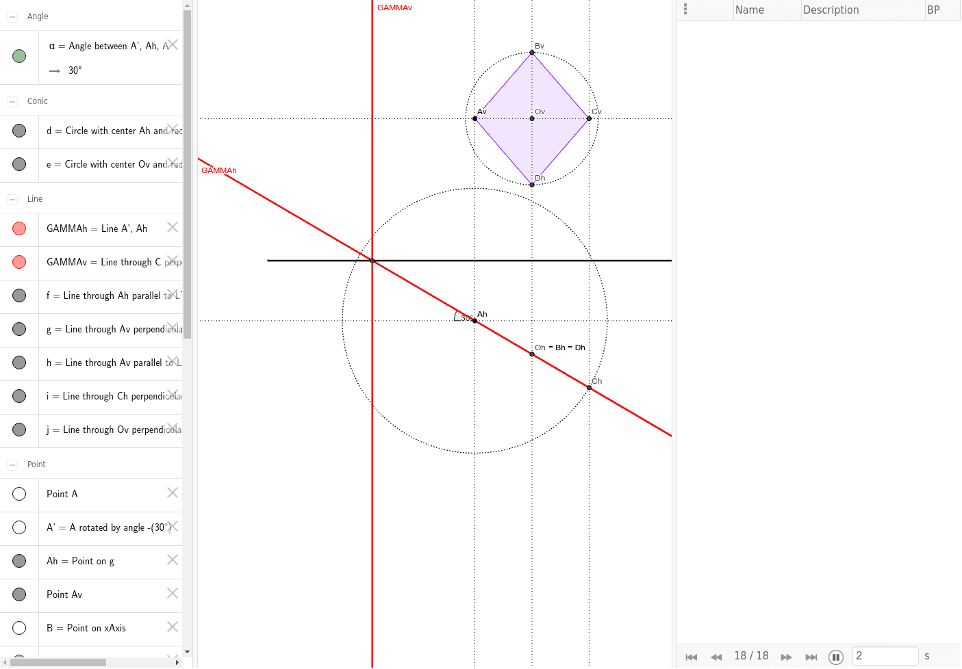Click the horizontal scrollbar thumb
Viewport: 962px width, 669px height.
coord(58,662)
